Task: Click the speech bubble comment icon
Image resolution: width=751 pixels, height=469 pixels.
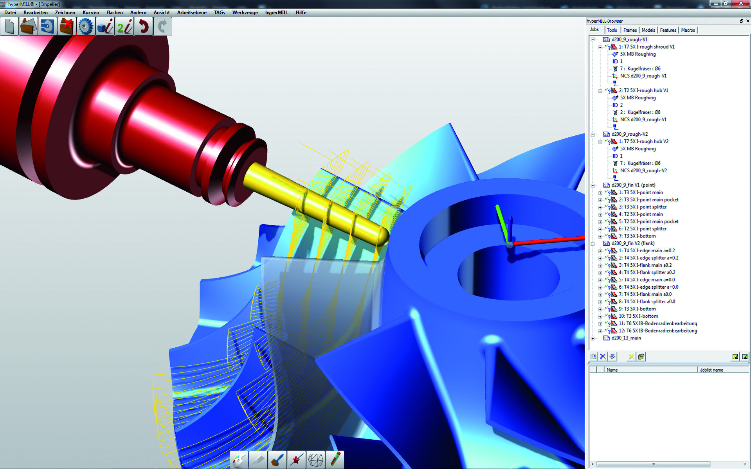Action: 612,356
